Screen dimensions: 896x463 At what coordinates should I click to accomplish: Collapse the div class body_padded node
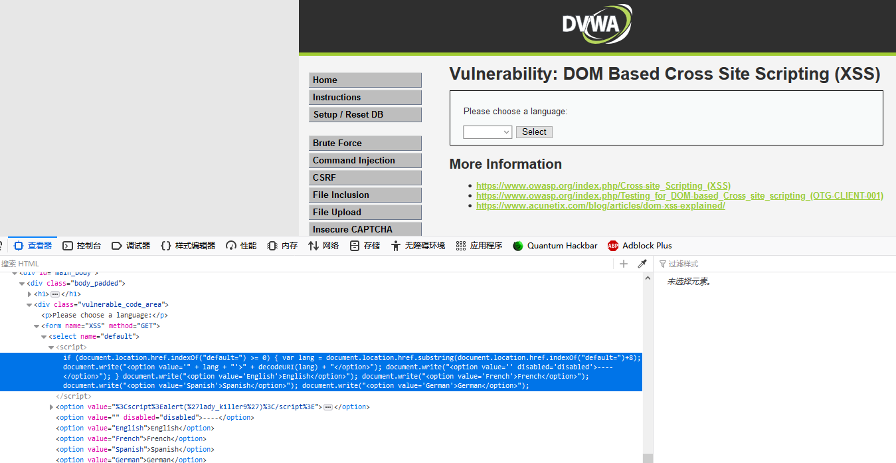pos(22,284)
